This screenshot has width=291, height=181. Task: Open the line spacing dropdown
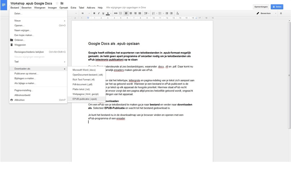pos(147,13)
